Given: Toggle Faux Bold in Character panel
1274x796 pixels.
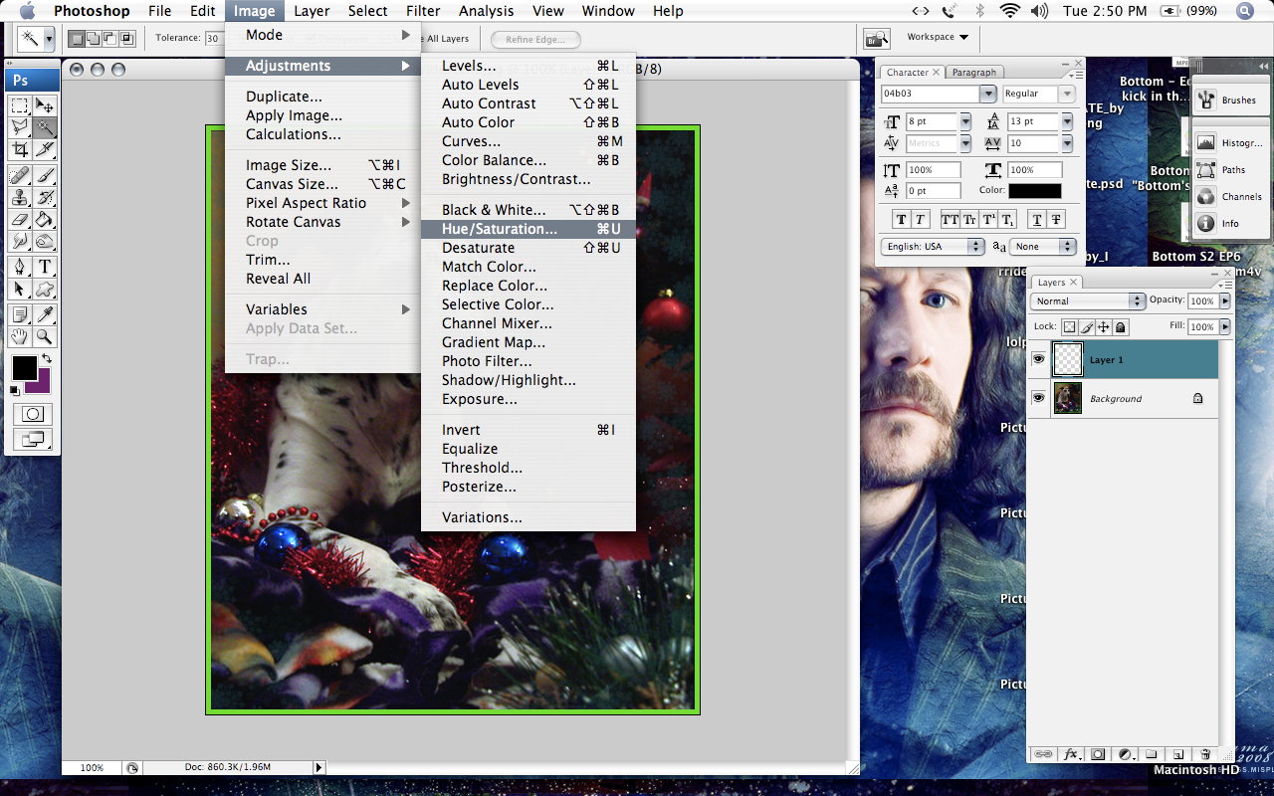Looking at the screenshot, I should tap(902, 220).
